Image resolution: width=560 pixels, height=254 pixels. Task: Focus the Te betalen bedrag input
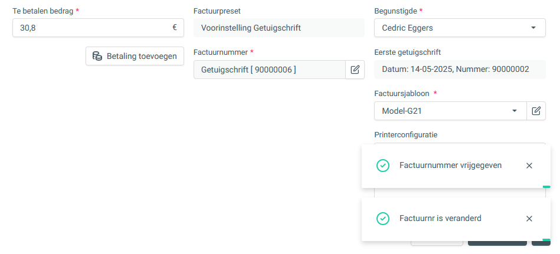click(98, 28)
